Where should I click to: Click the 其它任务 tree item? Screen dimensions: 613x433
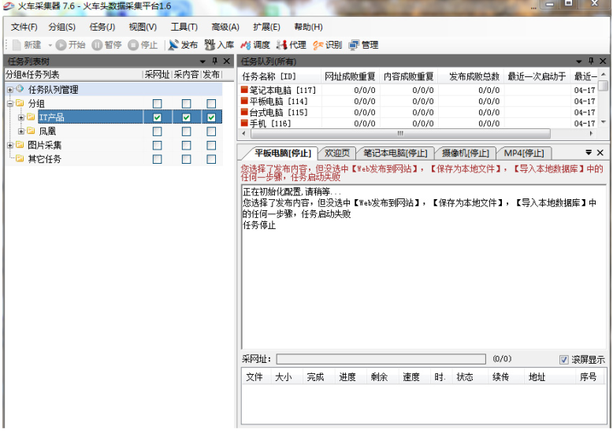click(44, 159)
